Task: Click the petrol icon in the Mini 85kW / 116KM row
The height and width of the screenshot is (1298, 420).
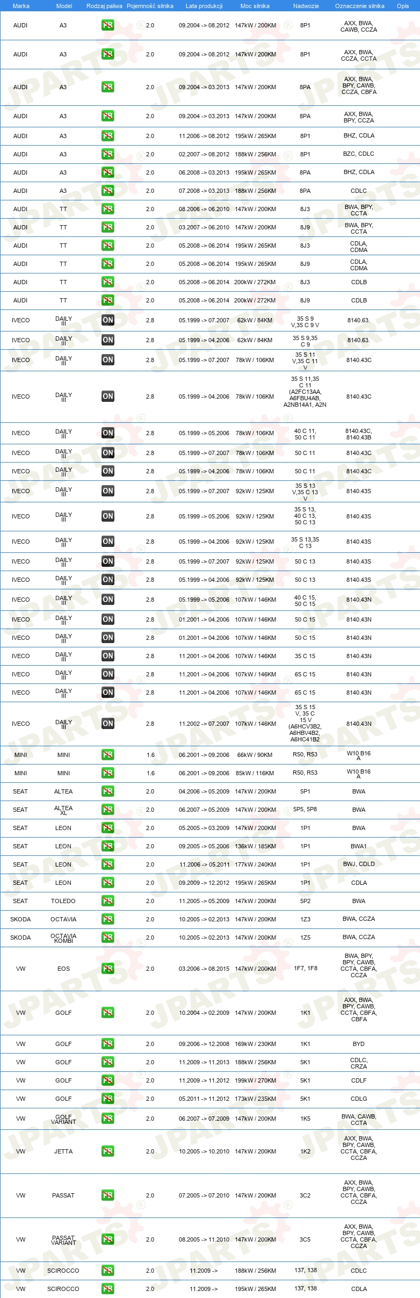Action: (x=107, y=773)
